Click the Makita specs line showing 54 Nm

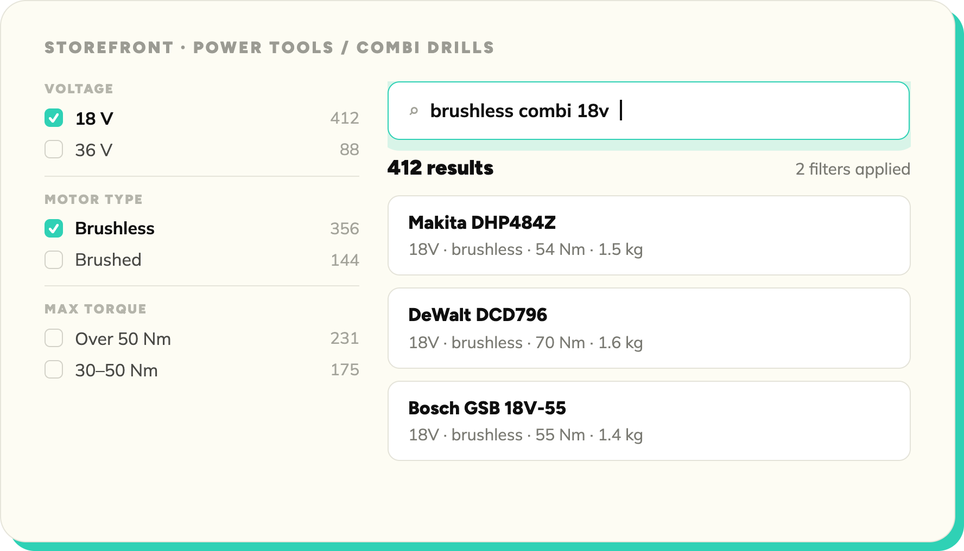[x=526, y=249]
